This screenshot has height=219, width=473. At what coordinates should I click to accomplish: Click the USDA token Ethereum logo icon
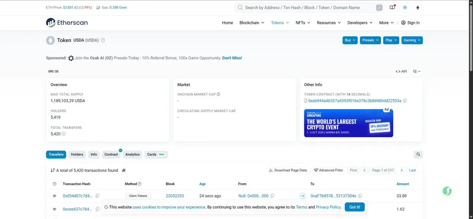tap(50, 40)
